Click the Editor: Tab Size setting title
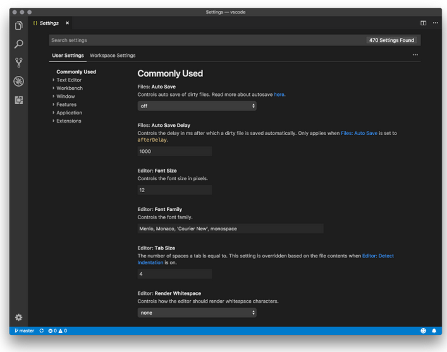The height and width of the screenshot is (352, 447). (156, 248)
